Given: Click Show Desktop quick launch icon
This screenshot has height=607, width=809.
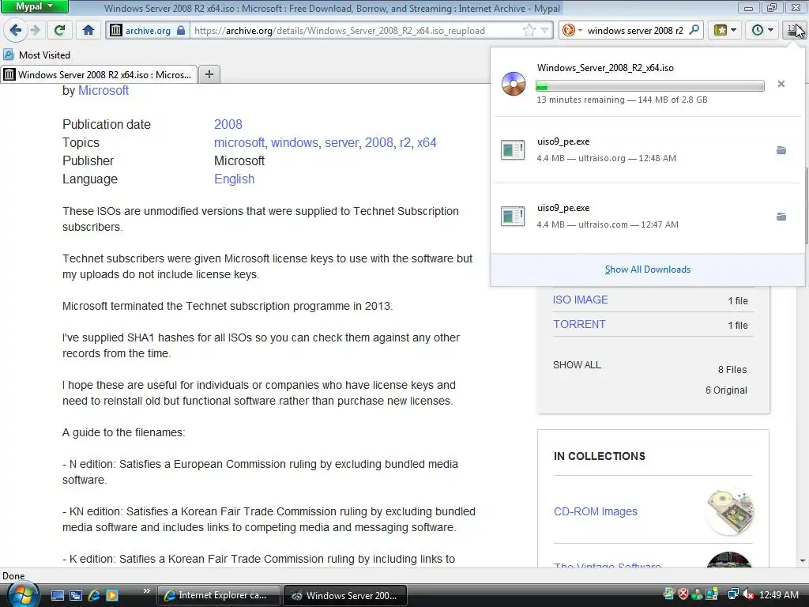Looking at the screenshot, I should pyautogui.click(x=57, y=595).
